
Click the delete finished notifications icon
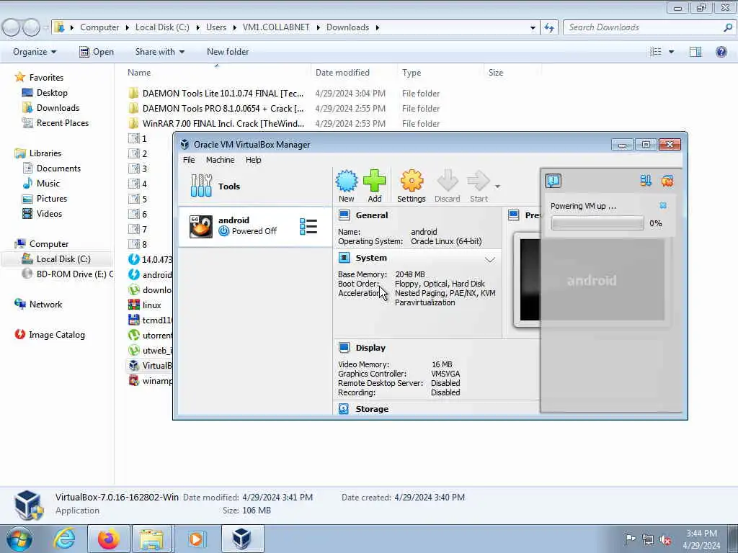coord(667,181)
